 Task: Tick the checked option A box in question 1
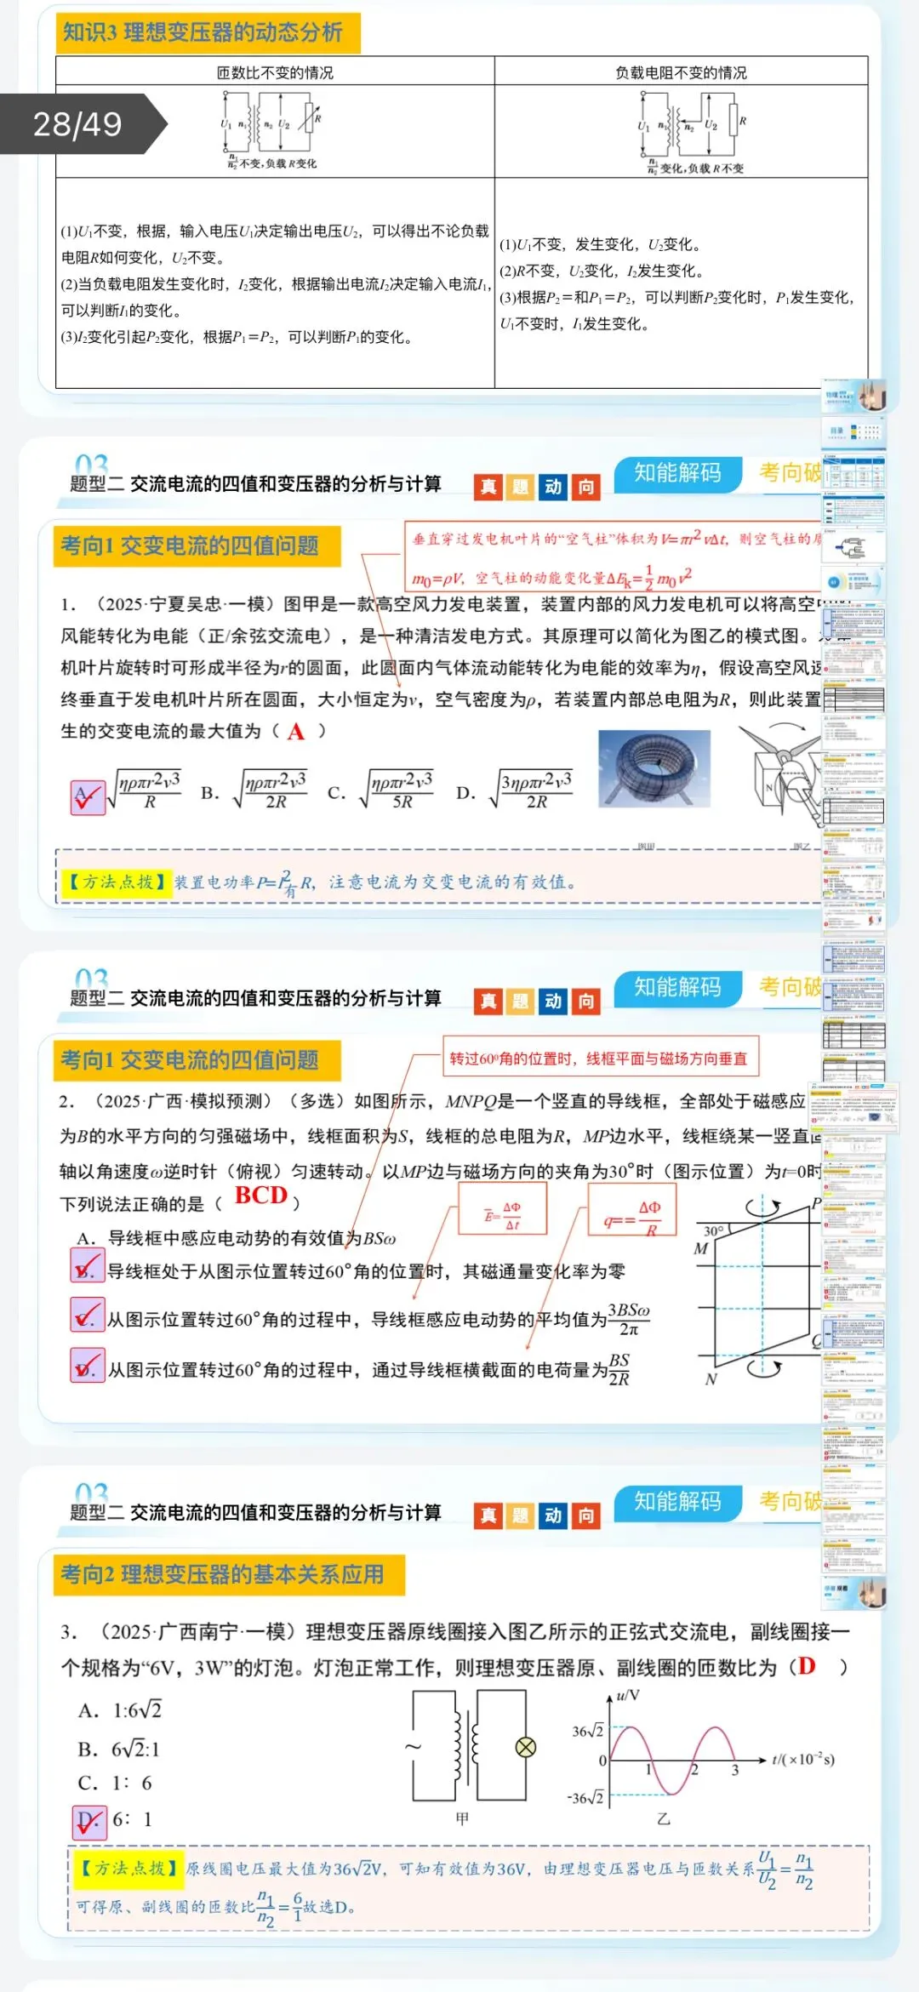click(88, 797)
